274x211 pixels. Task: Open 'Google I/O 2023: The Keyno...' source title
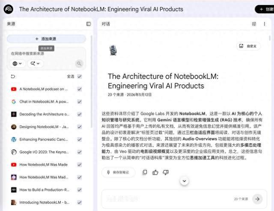(44, 152)
